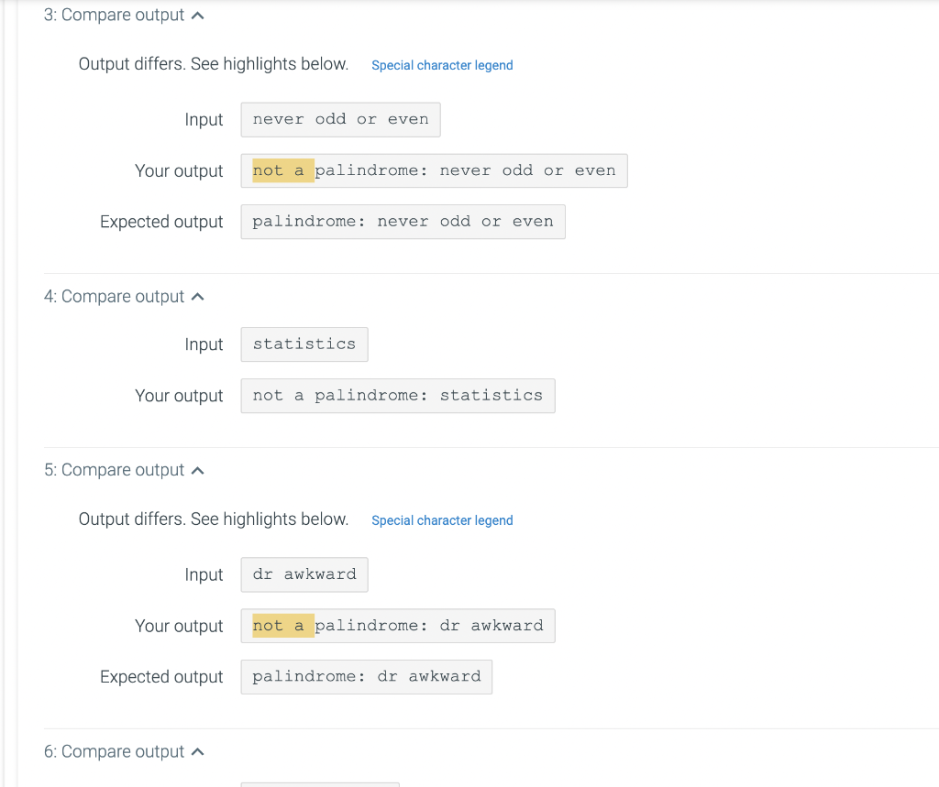Select the expected output for never odd or even
The image size is (939, 787).
click(x=403, y=221)
